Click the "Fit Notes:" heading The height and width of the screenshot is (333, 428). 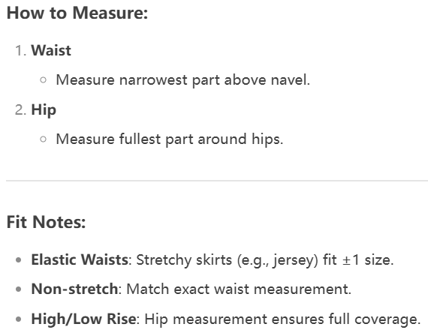pyautogui.click(x=46, y=222)
